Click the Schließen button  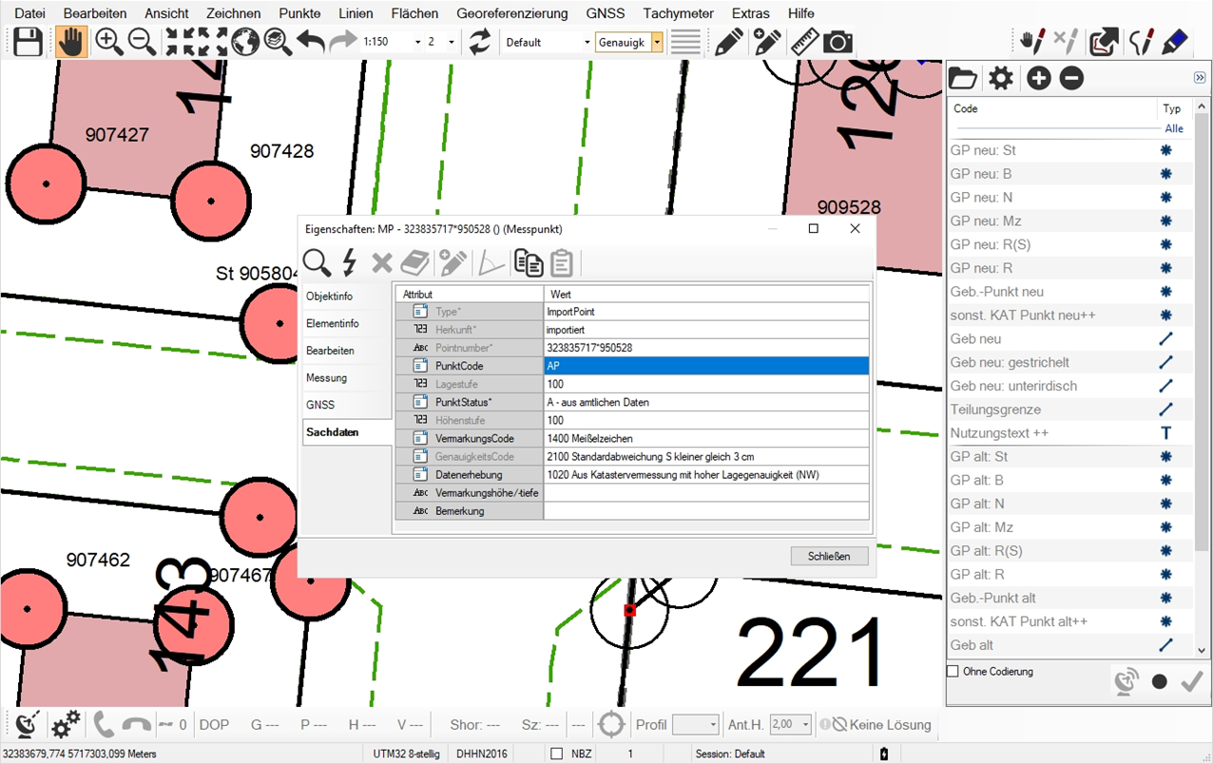pos(829,556)
